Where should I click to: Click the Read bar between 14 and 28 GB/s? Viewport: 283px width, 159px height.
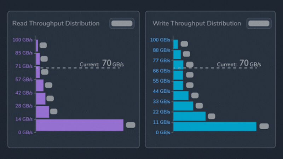click(42, 112)
